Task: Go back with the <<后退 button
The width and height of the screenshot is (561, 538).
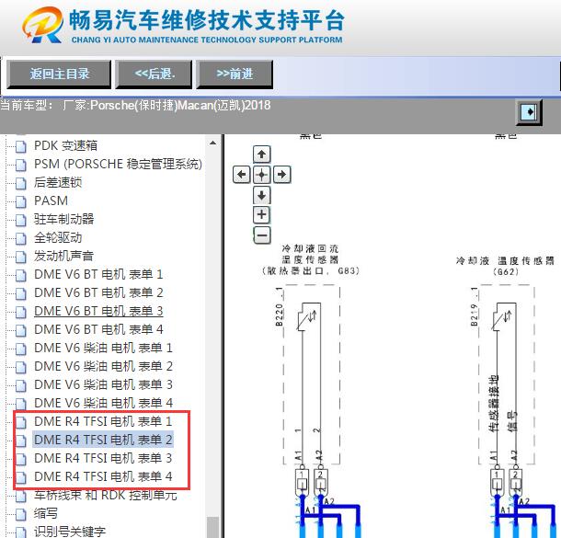Action: tap(154, 74)
